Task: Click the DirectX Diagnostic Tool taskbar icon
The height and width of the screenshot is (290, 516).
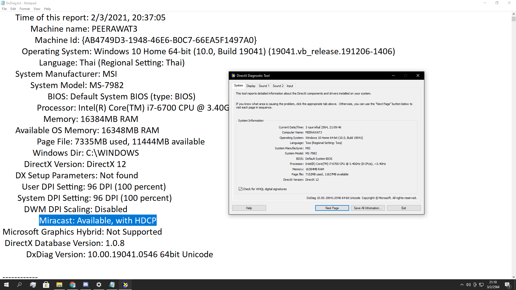Action: pos(125,285)
